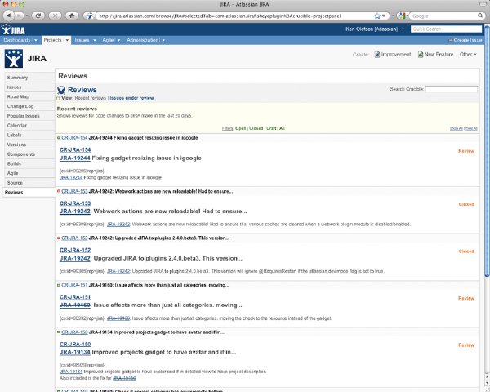Viewport: 490px width, 392px height.
Task: Click the New Feature issue type icon
Action: 421,55
